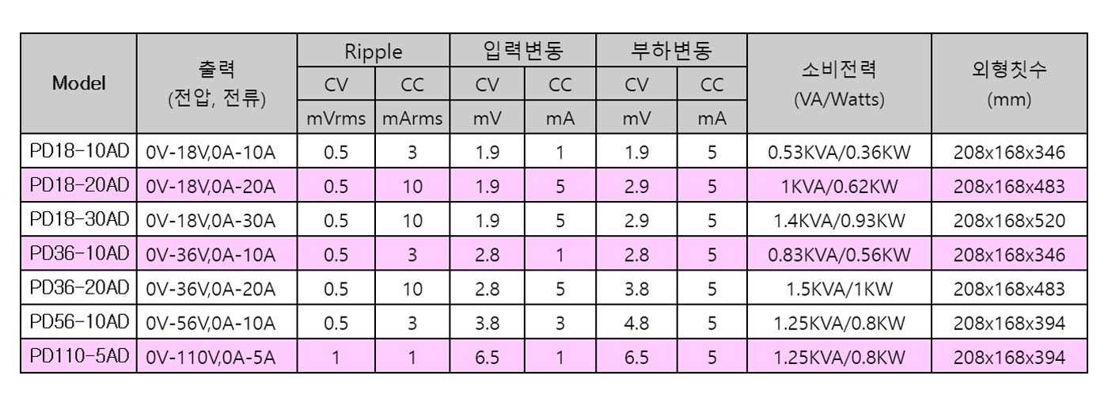1108x406 pixels.
Task: Select the 출력 (전압, 전류) header cell
Action: pos(217,83)
